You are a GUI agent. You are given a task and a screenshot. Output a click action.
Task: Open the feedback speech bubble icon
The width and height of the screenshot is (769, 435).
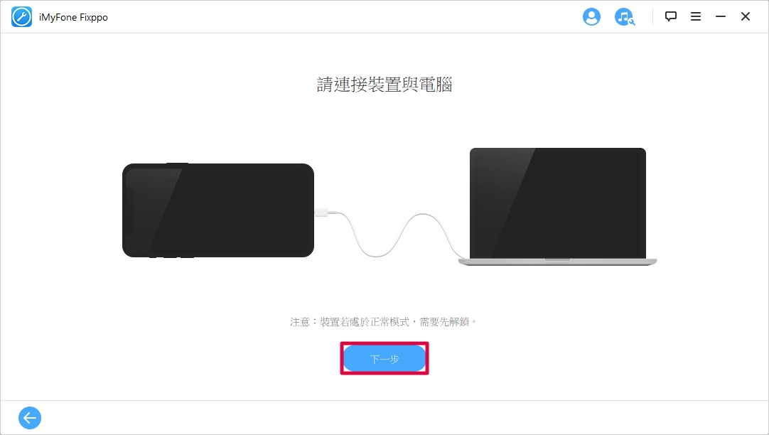(x=670, y=16)
